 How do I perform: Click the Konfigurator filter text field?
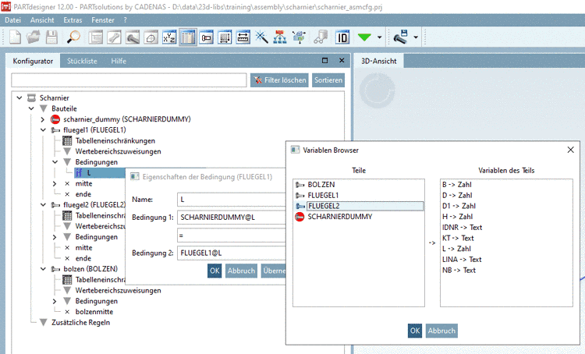click(129, 80)
